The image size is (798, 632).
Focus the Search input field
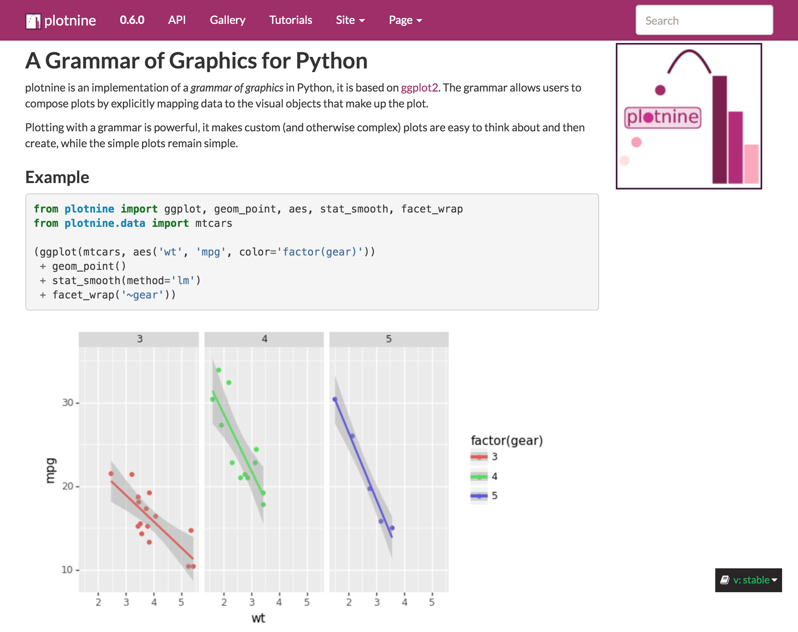704,20
